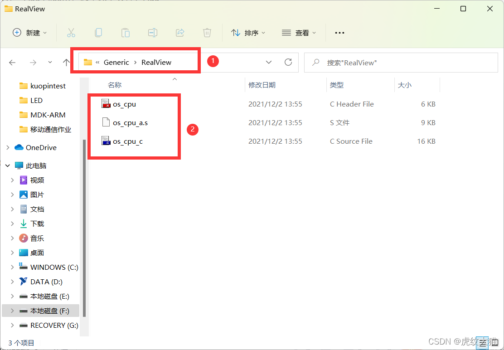Open the 查看 (View) dropdown
Viewport: 504px width, 350px height.
click(x=299, y=33)
